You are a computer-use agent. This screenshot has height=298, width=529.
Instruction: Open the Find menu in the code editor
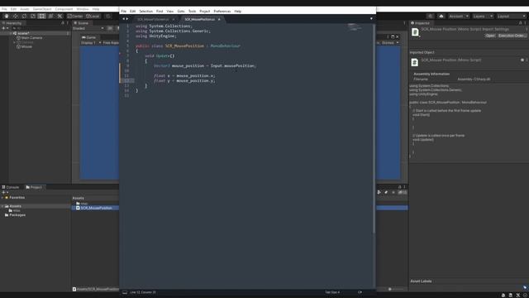coord(160,11)
